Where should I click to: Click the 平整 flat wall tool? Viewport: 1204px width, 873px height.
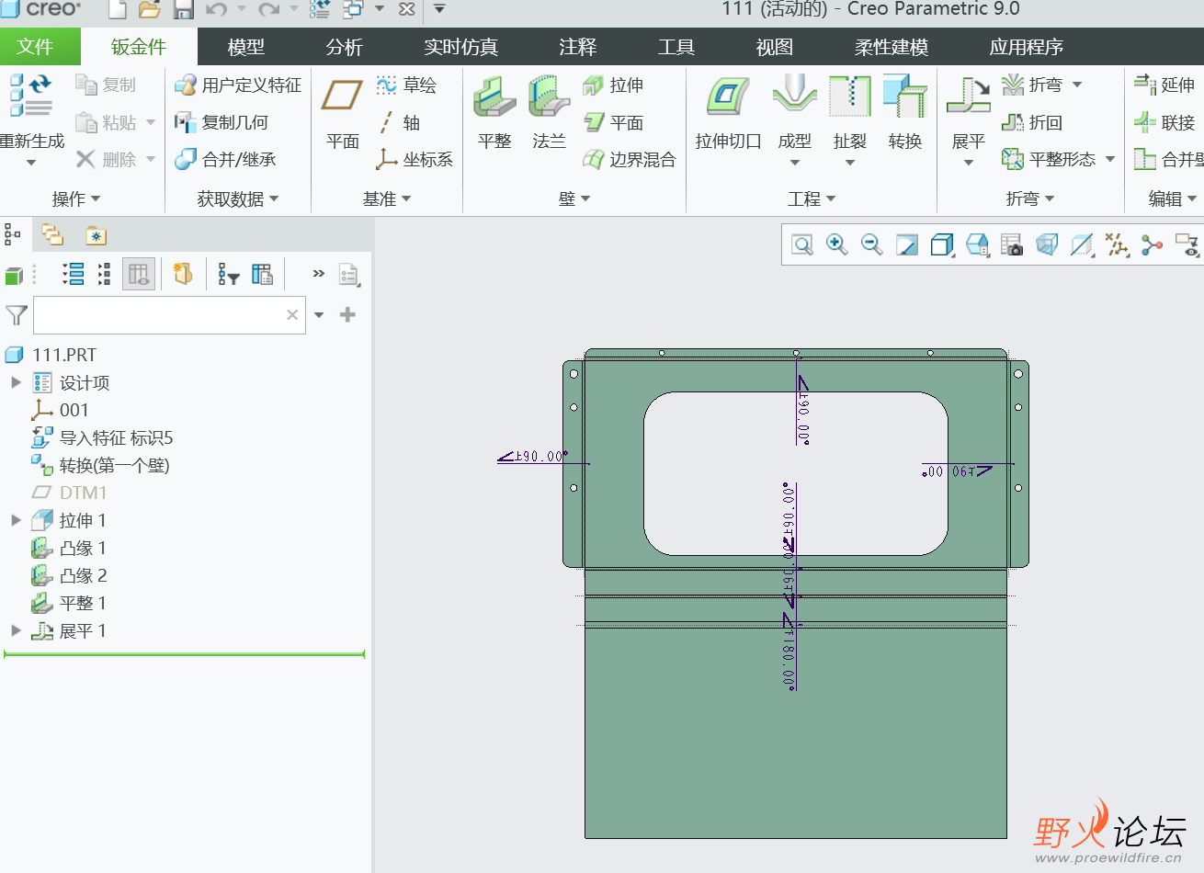tap(494, 113)
